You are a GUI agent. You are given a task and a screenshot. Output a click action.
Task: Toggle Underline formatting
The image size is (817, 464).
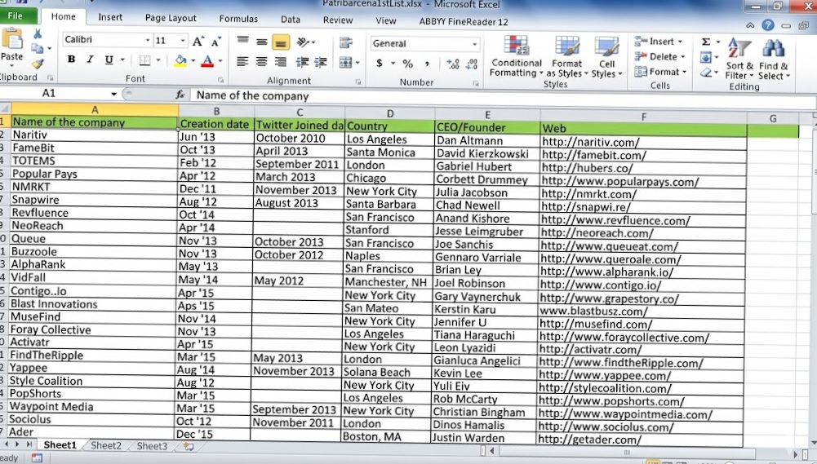point(109,60)
